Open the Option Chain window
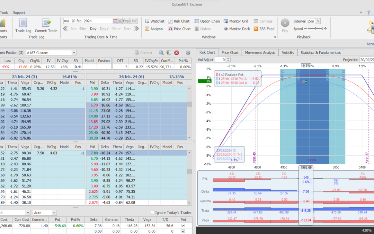This screenshot has height=234, width=374. 207,21
